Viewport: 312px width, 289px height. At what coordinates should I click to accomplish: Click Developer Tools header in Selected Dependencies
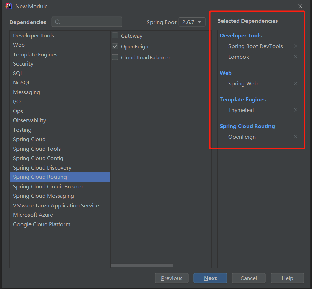(241, 36)
